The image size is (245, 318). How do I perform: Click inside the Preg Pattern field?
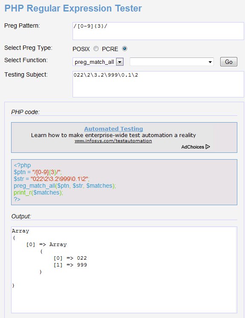[x=158, y=31]
